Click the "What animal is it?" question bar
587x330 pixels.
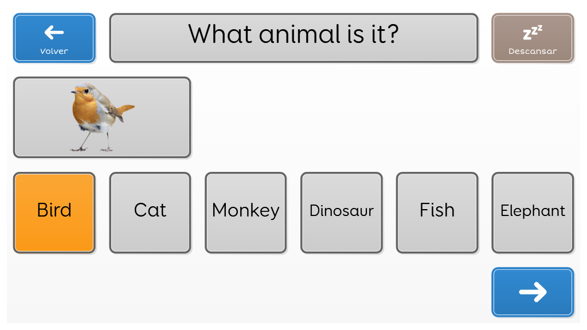[294, 38]
